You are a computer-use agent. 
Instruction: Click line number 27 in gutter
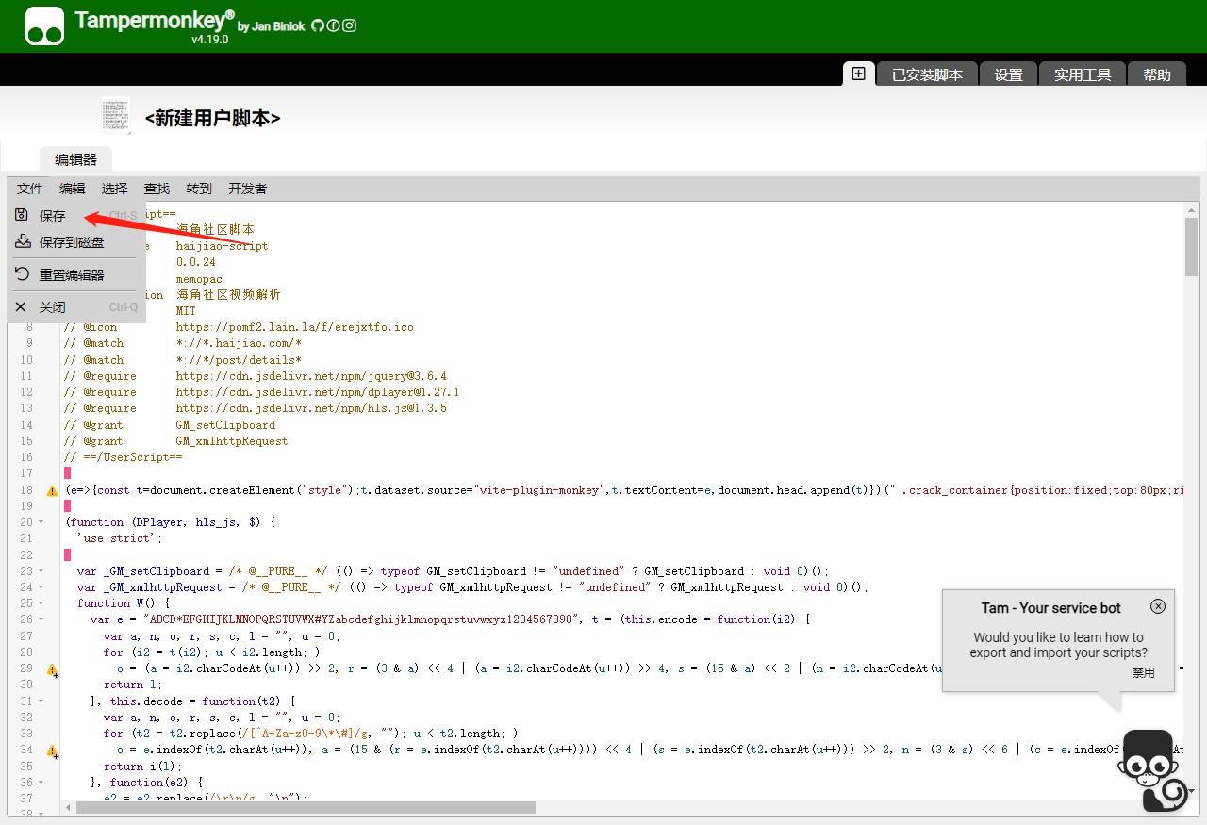26,636
